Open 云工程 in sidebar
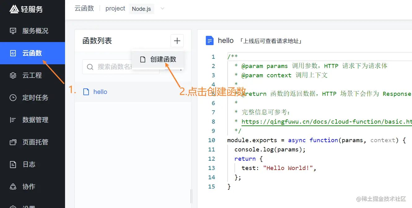 (x=33, y=75)
